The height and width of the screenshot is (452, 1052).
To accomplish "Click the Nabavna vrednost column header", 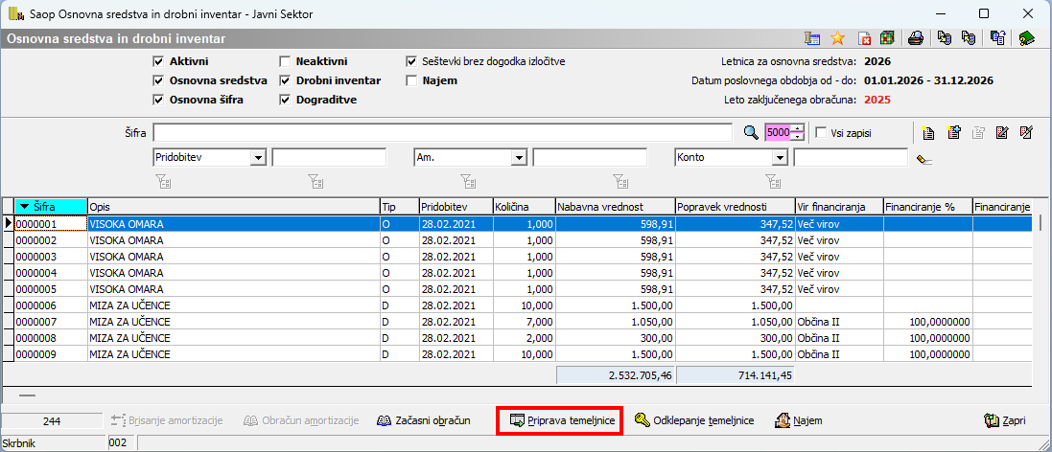I will pos(616,206).
